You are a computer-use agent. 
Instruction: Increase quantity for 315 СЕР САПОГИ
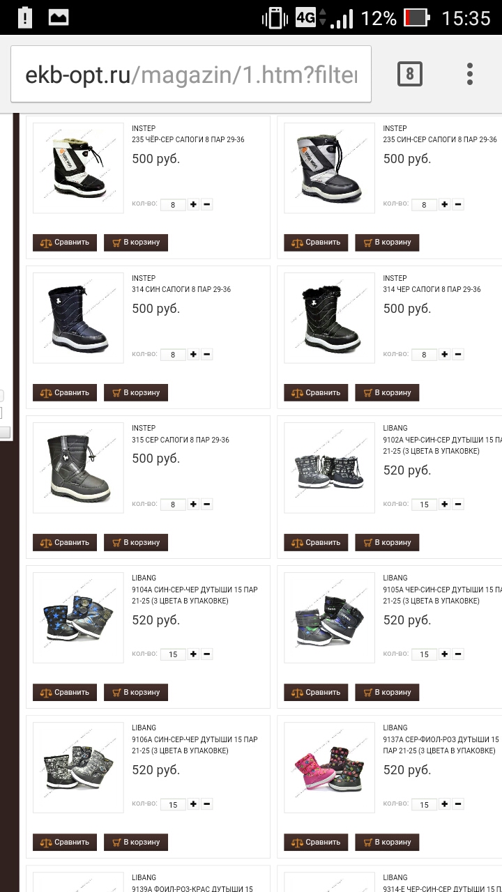coord(193,504)
